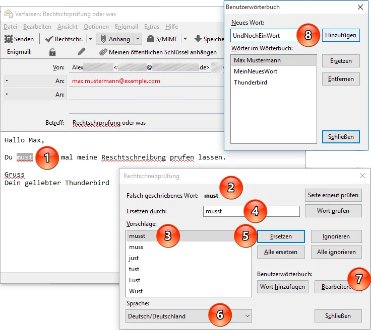
Task: Open the Enigmail menu
Action: pyautogui.click(x=127, y=27)
